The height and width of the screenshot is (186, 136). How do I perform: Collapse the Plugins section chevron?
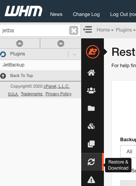pyautogui.click(x=75, y=54)
